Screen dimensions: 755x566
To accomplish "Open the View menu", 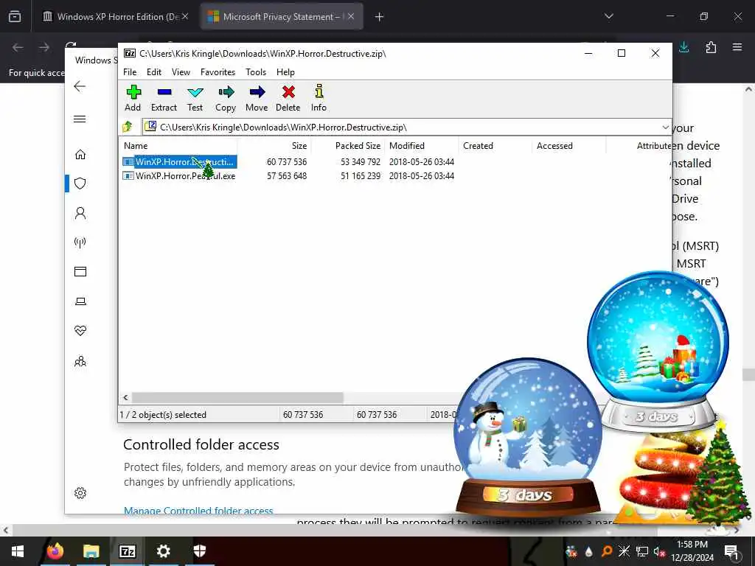I will click(x=181, y=72).
